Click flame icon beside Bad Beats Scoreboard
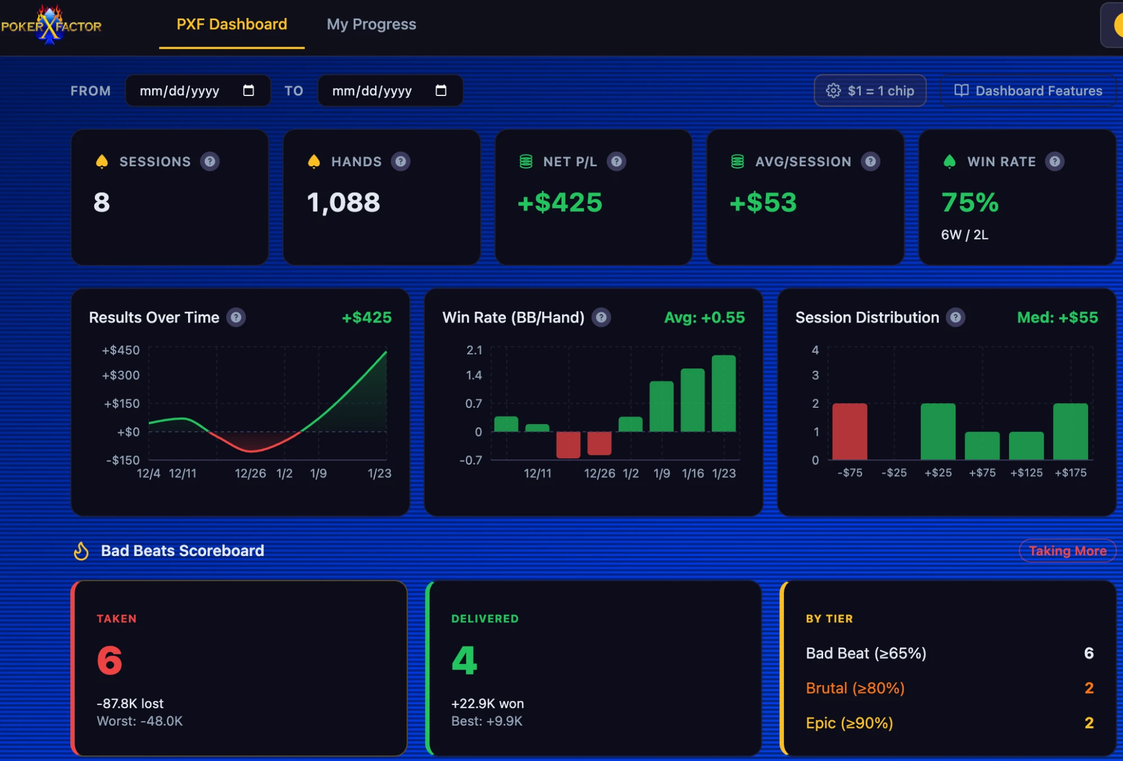1123x761 pixels. [81, 551]
